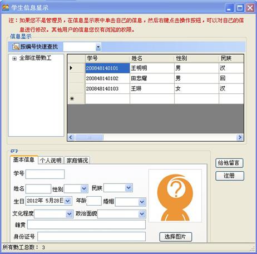
Task: Click the 籍贯 input field
Action: point(86,225)
